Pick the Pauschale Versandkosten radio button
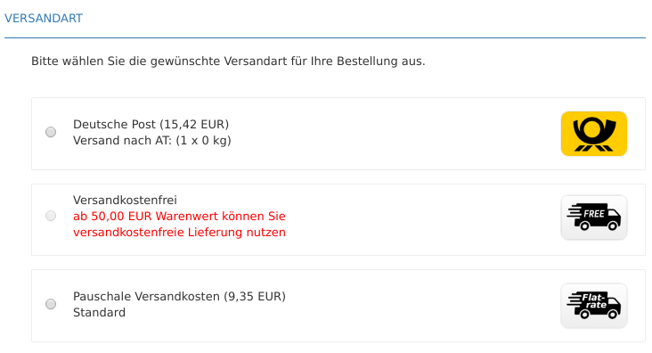The height and width of the screenshot is (353, 652). (x=51, y=304)
